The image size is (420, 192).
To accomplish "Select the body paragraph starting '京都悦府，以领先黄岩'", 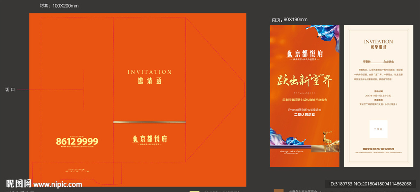I will coord(378,74).
